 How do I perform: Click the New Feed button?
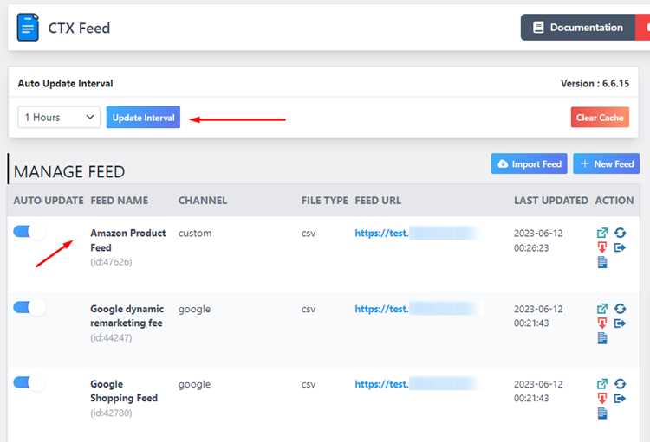click(607, 163)
